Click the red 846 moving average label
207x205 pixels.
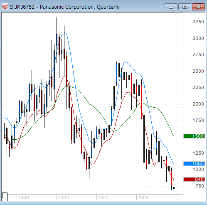coord(194,179)
